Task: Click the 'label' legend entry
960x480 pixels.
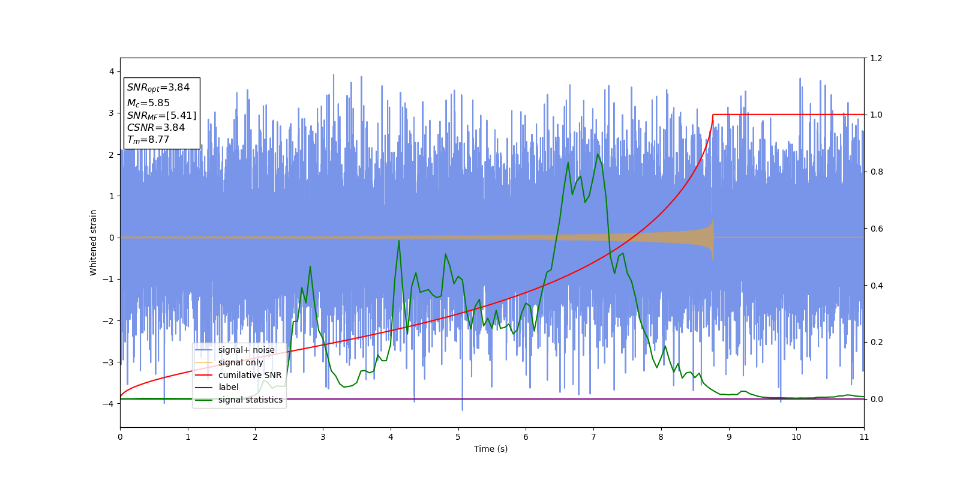Action: [x=217, y=387]
